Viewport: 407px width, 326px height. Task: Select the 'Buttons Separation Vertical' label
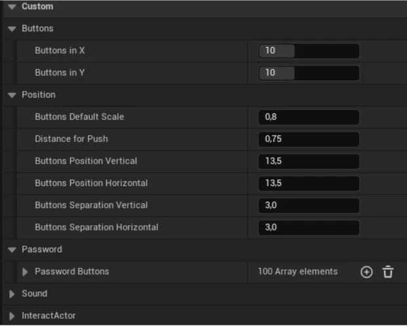point(91,205)
